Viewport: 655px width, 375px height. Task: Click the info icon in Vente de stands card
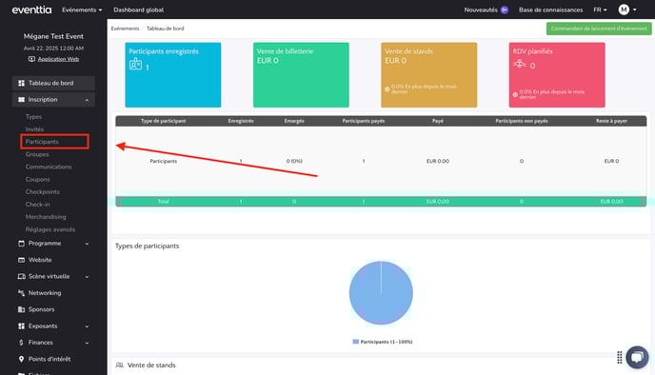tap(387, 89)
